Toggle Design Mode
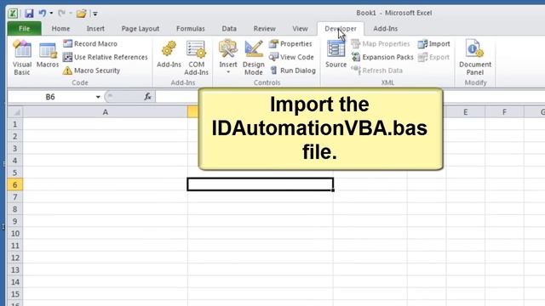The image size is (545, 306). pos(254,58)
